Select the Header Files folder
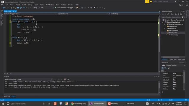Viewport: 189px width, 106px height. [x=173, y=26]
